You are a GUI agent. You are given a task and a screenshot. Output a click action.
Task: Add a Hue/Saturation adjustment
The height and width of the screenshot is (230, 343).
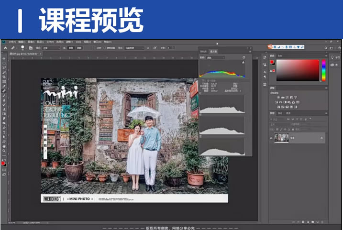[277, 102]
